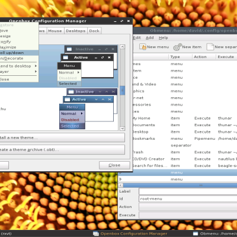
Task: Click the nautilus cell in CD/DVD Creator row
Action: pyautogui.click(x=228, y=159)
